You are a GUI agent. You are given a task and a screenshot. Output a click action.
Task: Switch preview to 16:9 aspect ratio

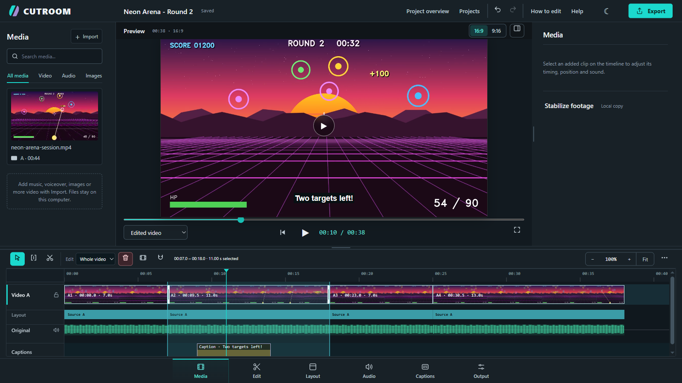[x=479, y=31]
